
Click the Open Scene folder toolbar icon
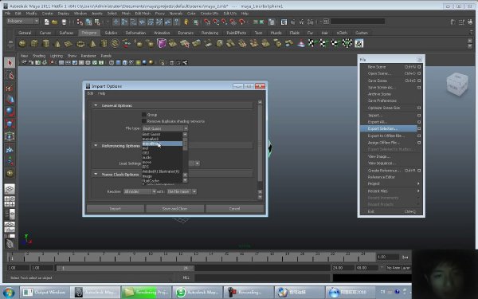pyautogui.click(x=55, y=22)
